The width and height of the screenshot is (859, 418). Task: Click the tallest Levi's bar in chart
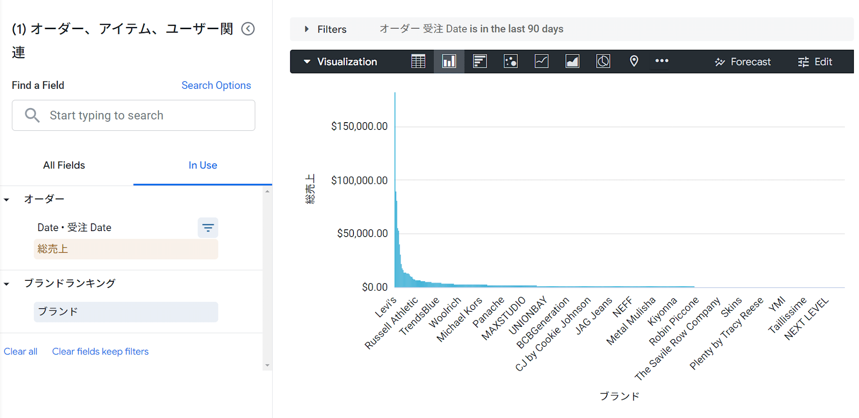(395, 189)
